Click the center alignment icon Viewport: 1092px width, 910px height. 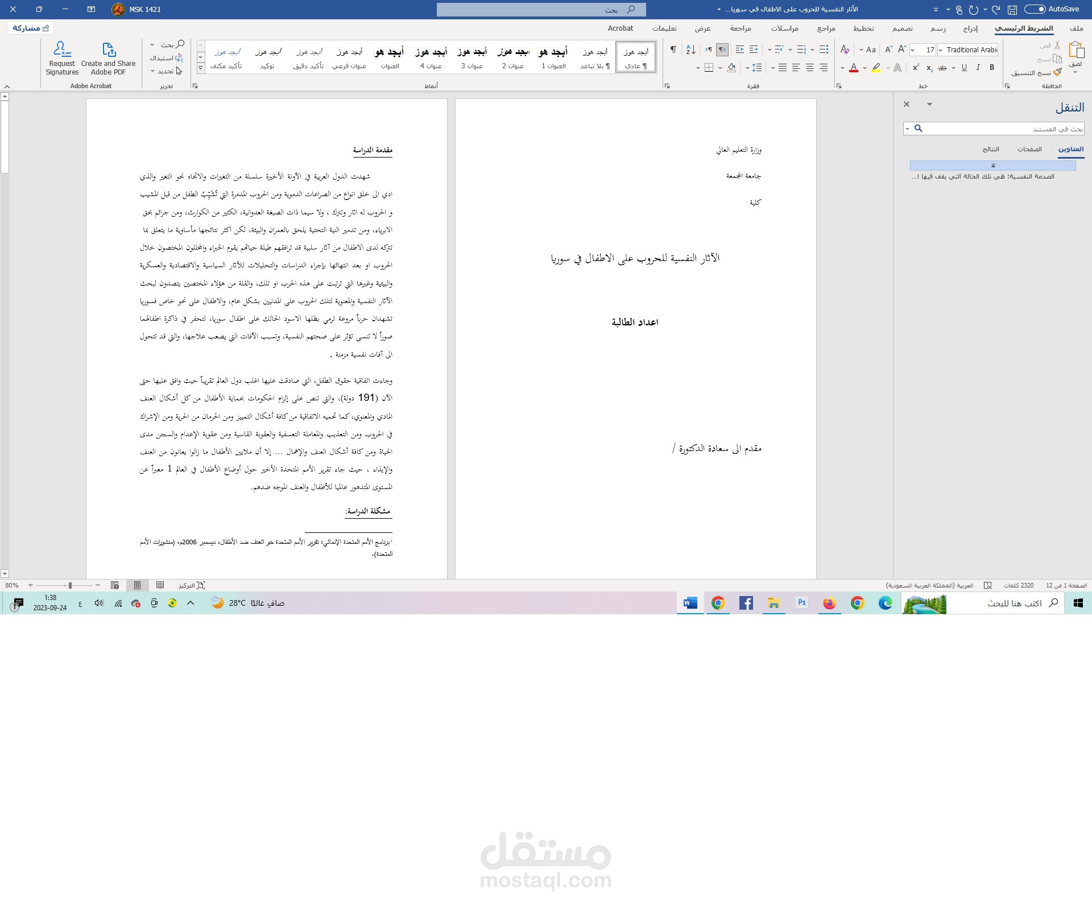[x=810, y=68]
